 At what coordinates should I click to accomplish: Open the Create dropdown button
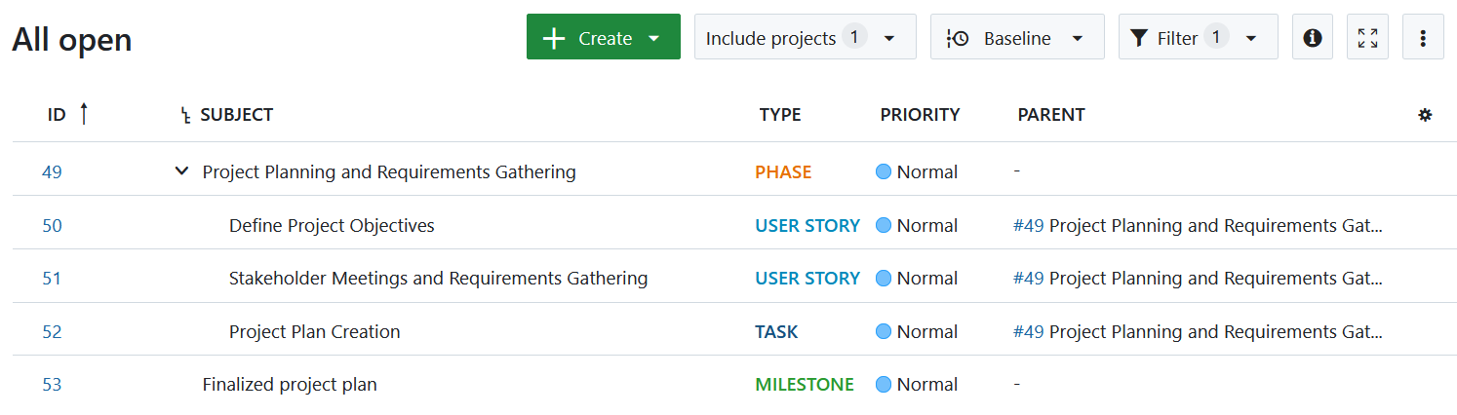coord(603,38)
